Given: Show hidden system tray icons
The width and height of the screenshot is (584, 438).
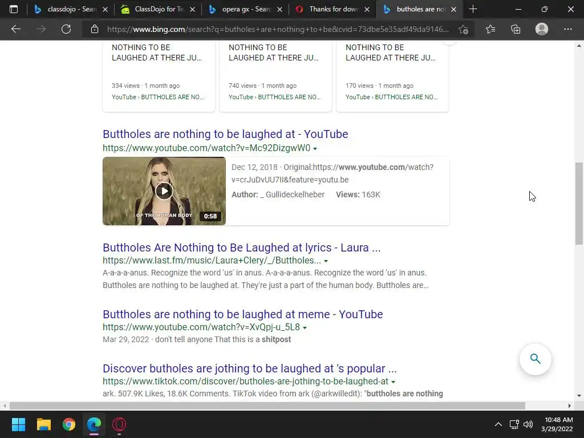Looking at the screenshot, I should (x=498, y=424).
